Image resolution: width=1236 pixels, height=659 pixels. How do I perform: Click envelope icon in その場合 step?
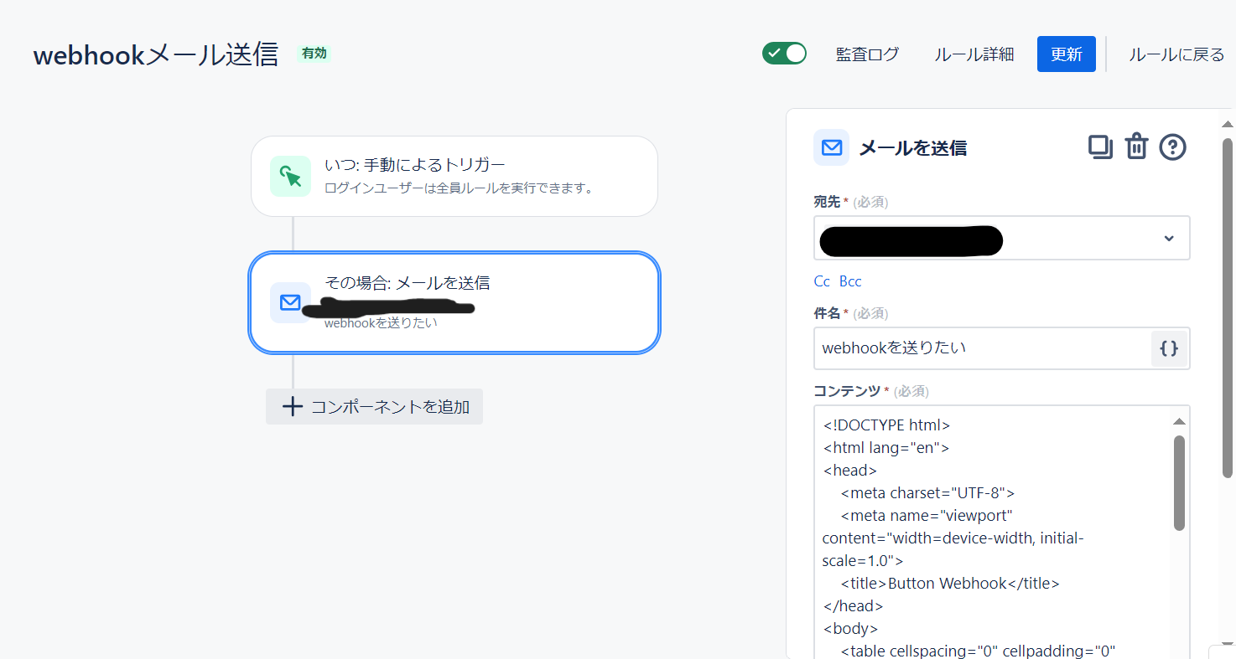290,302
